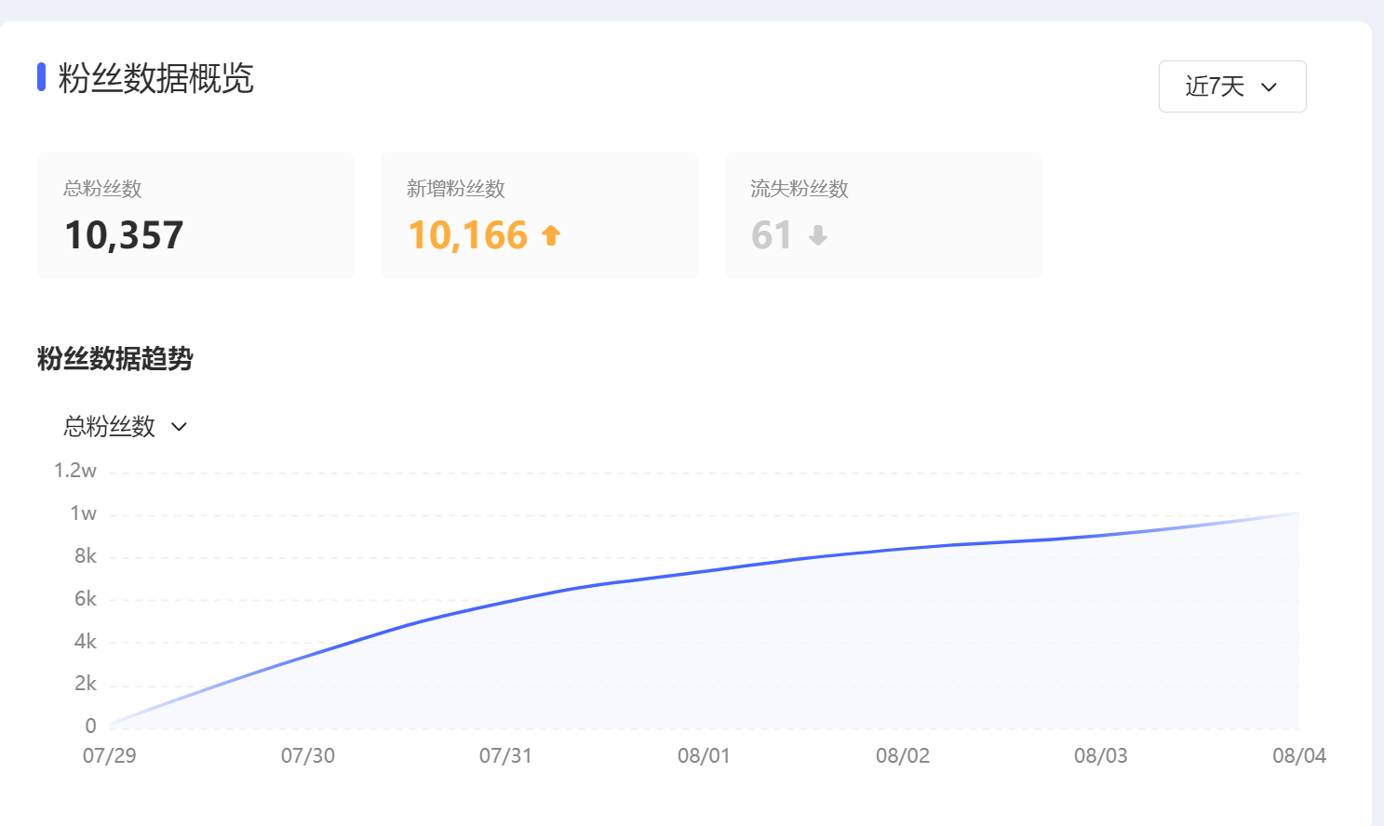Select the 10,357 total followers value

pos(124,235)
